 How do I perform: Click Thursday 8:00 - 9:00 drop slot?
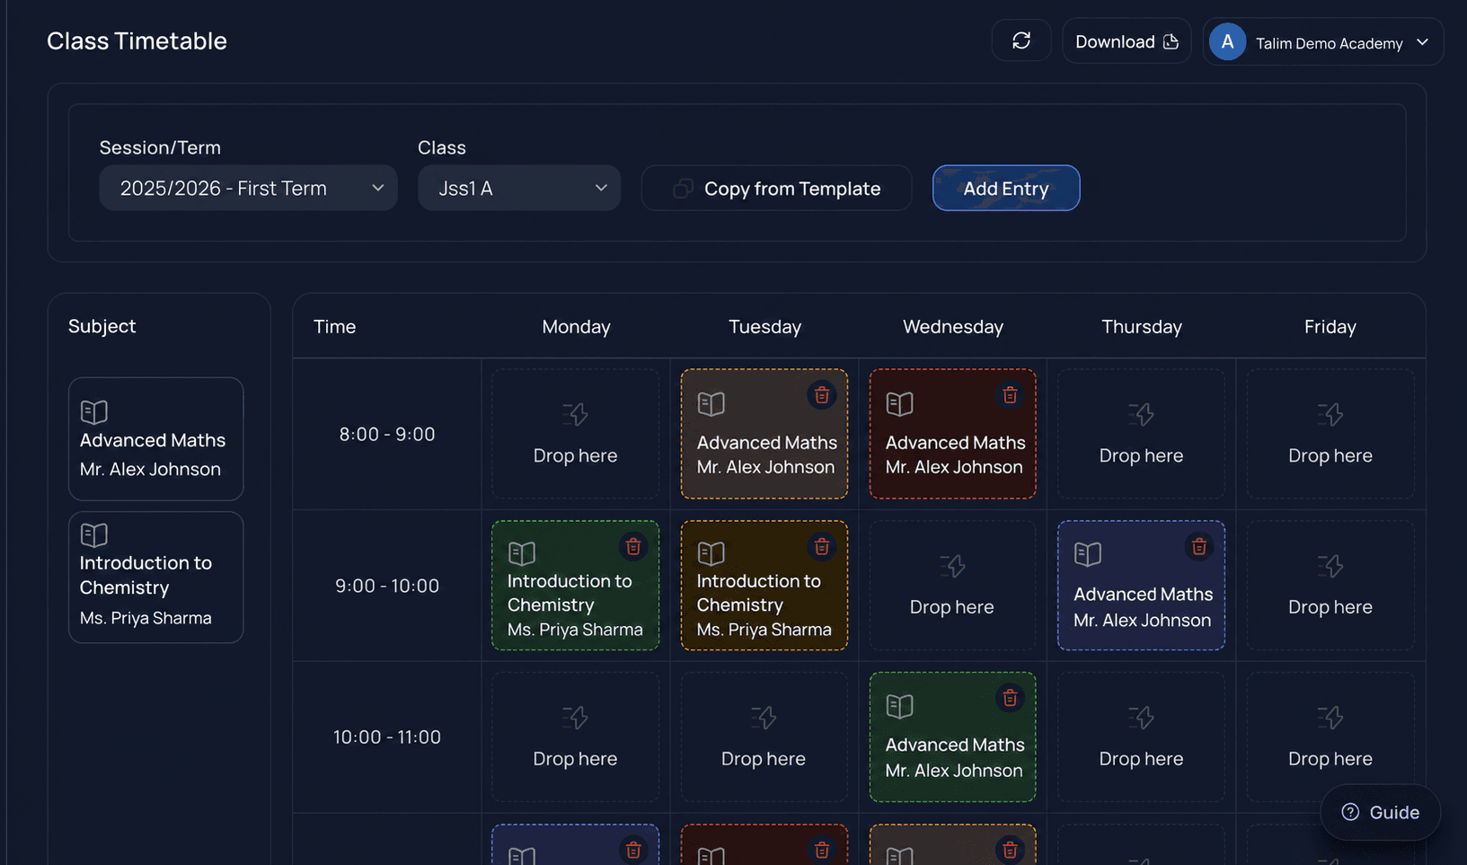1141,434
